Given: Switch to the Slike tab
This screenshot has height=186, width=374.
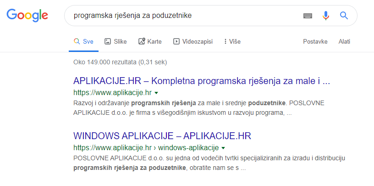Looking at the screenshot, I should pyautogui.click(x=115, y=42).
